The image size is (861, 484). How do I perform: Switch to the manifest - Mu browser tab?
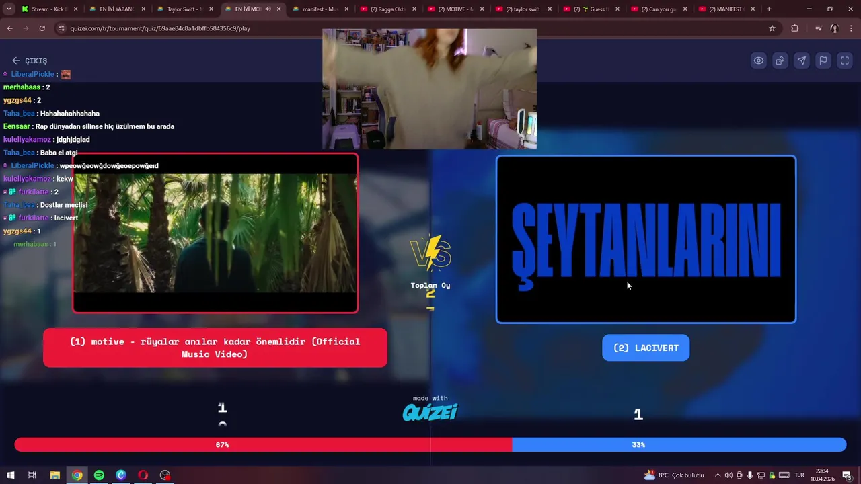pyautogui.click(x=320, y=9)
